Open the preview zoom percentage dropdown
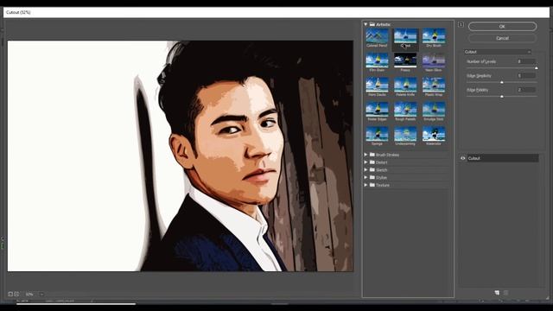 [41, 294]
